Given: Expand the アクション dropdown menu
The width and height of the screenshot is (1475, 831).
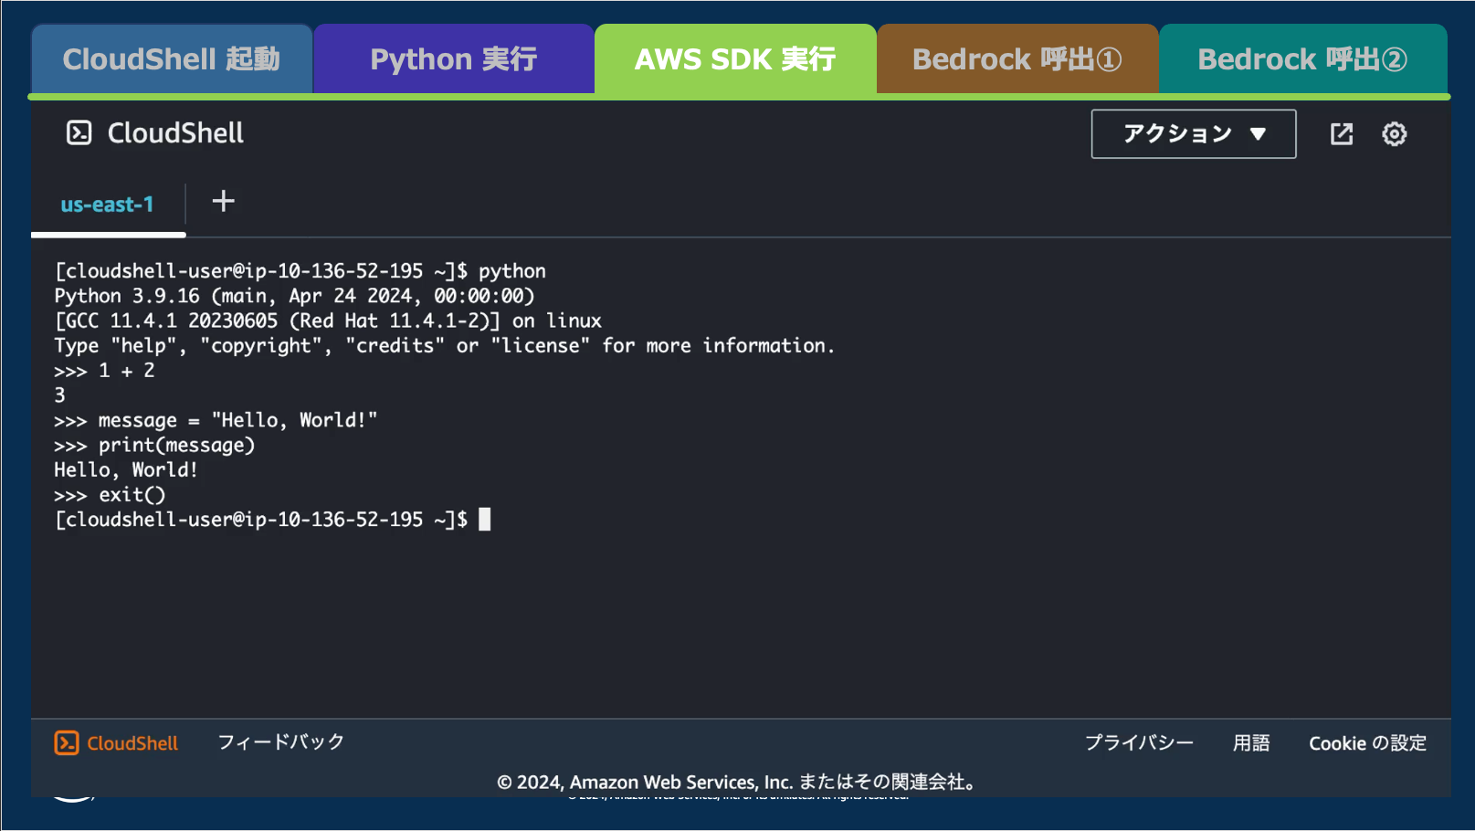Looking at the screenshot, I should pos(1194,134).
